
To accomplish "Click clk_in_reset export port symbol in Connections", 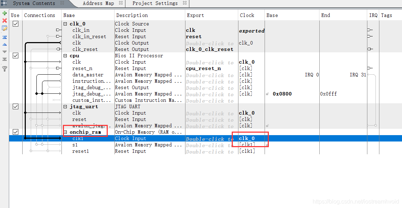I will point(59,36).
